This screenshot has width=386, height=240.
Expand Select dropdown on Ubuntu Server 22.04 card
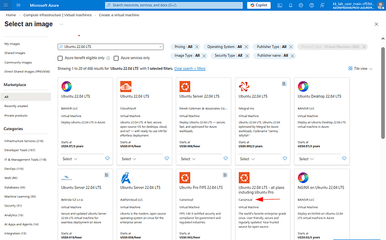click(x=188, y=159)
